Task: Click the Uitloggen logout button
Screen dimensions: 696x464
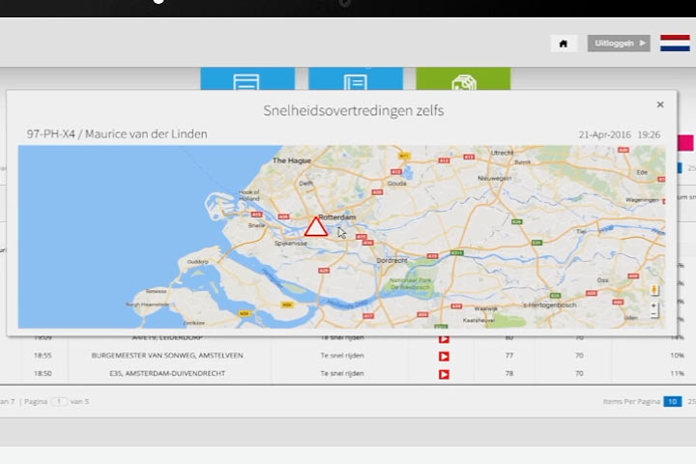Action: pyautogui.click(x=619, y=43)
